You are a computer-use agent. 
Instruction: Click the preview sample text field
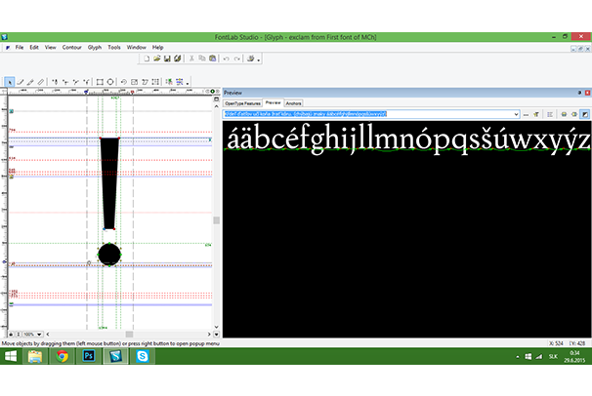point(366,114)
